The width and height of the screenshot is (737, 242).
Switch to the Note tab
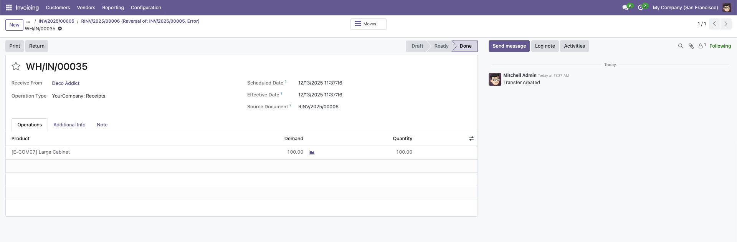[x=102, y=125]
